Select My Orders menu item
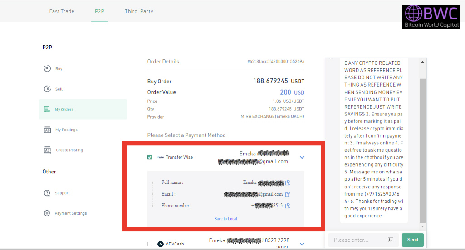This screenshot has height=250, width=465. pos(83,109)
